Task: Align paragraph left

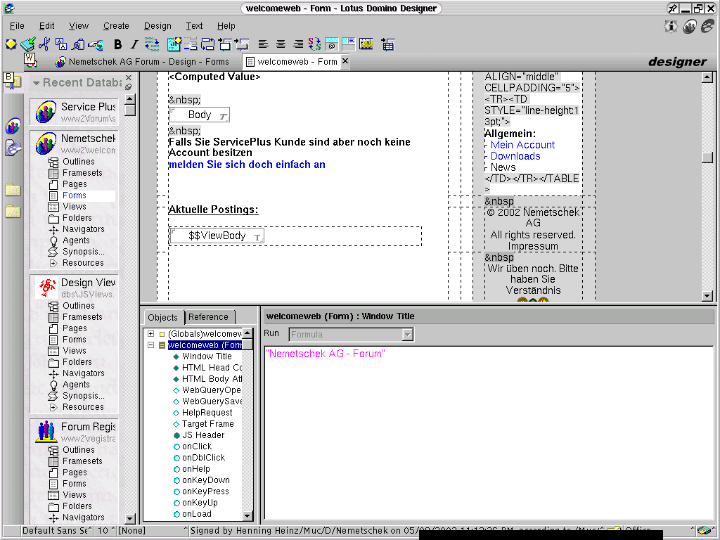Action: (263, 44)
